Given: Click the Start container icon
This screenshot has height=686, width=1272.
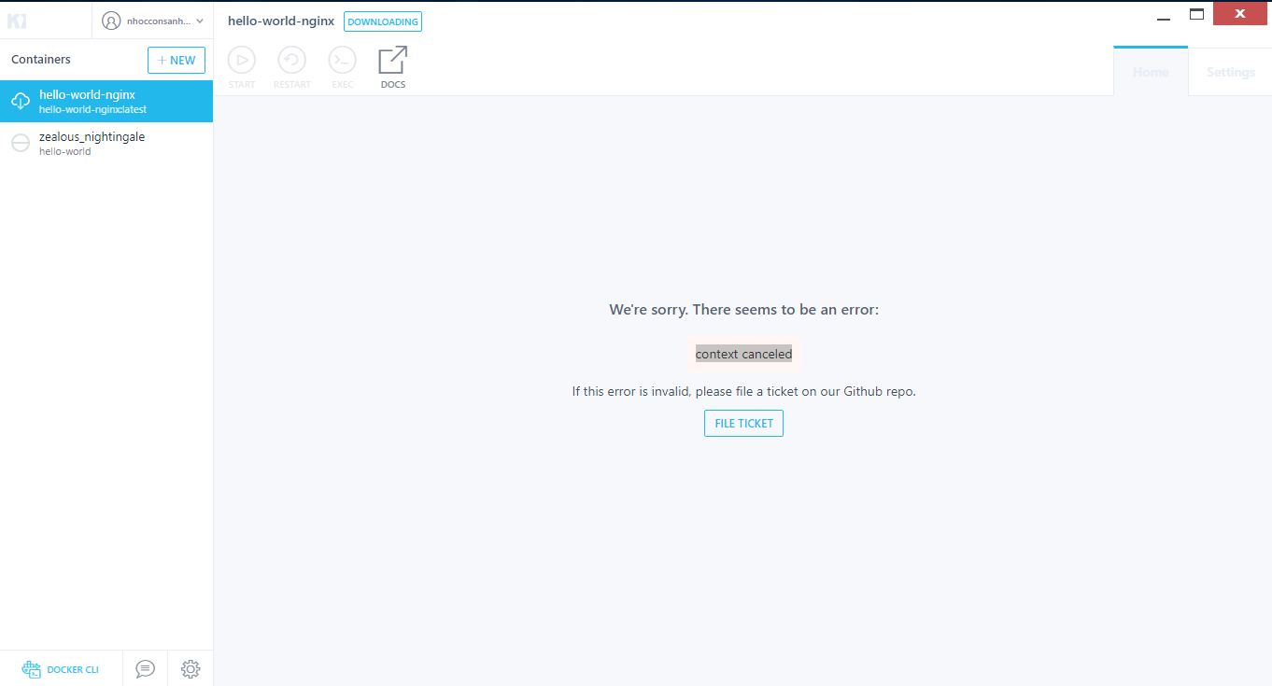Looking at the screenshot, I should [x=241, y=59].
